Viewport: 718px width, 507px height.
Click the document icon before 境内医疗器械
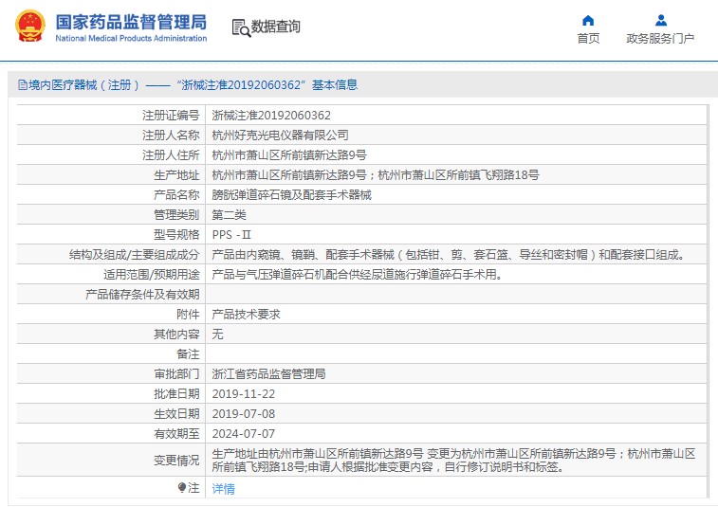coord(22,85)
